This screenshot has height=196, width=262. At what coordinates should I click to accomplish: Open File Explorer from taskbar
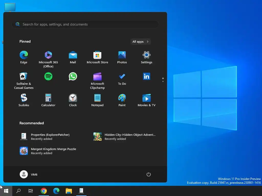click(x=69, y=191)
